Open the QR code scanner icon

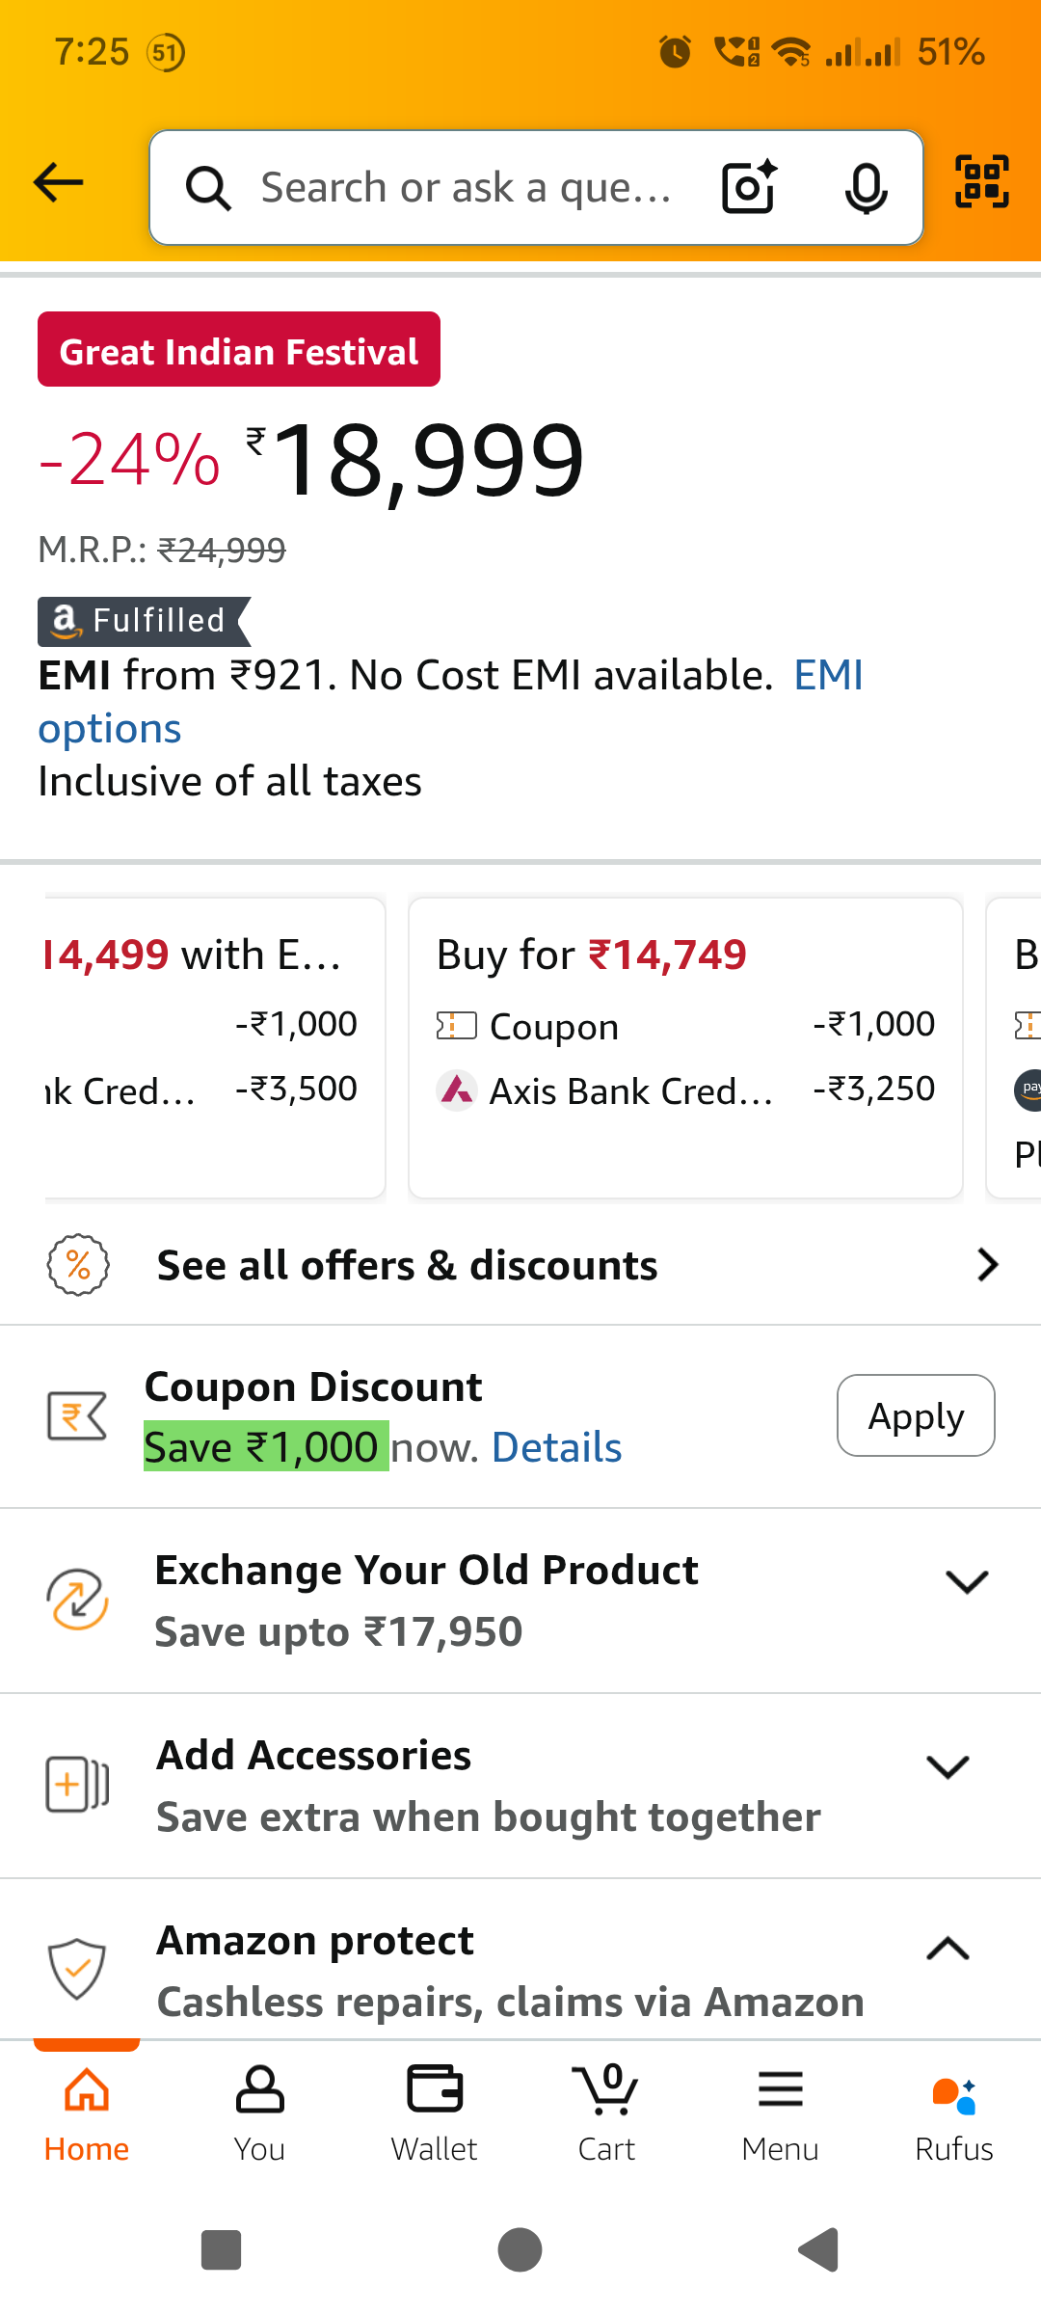[x=981, y=182]
